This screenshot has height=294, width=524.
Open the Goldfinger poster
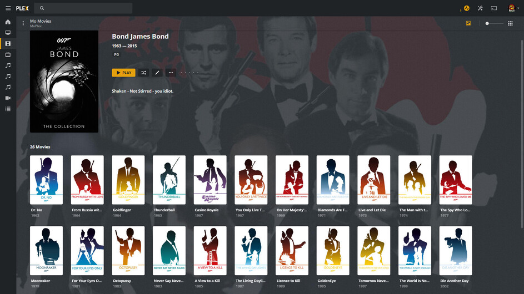[x=128, y=180]
